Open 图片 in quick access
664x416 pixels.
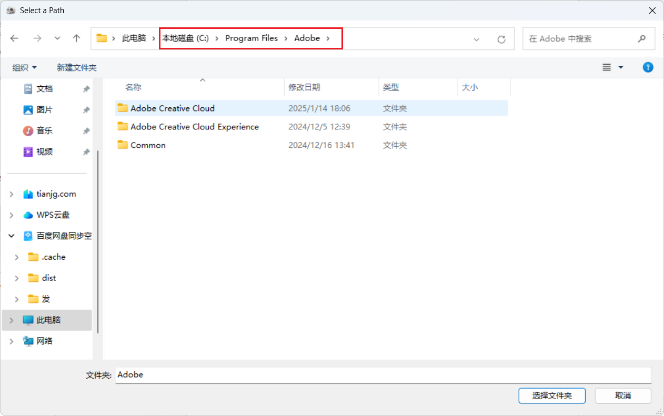coord(44,110)
